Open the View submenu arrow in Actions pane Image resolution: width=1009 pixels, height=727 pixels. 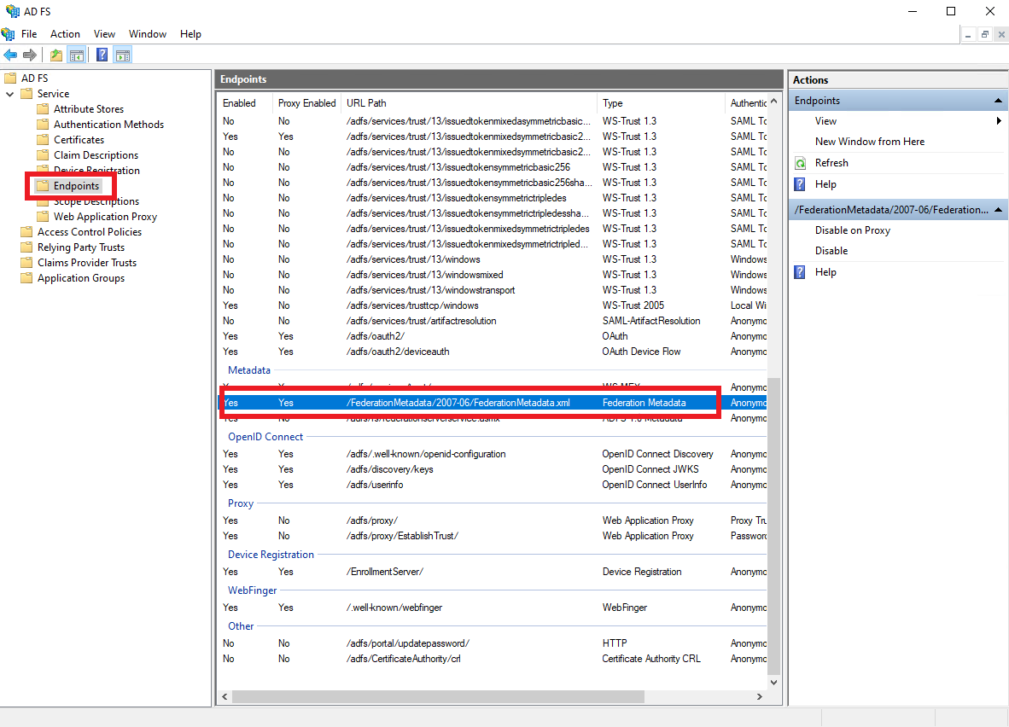998,120
